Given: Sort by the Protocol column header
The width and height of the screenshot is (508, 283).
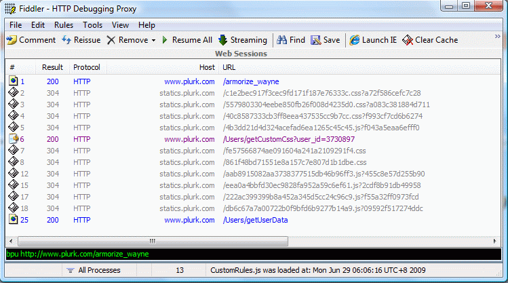Looking at the screenshot, I should point(87,67).
